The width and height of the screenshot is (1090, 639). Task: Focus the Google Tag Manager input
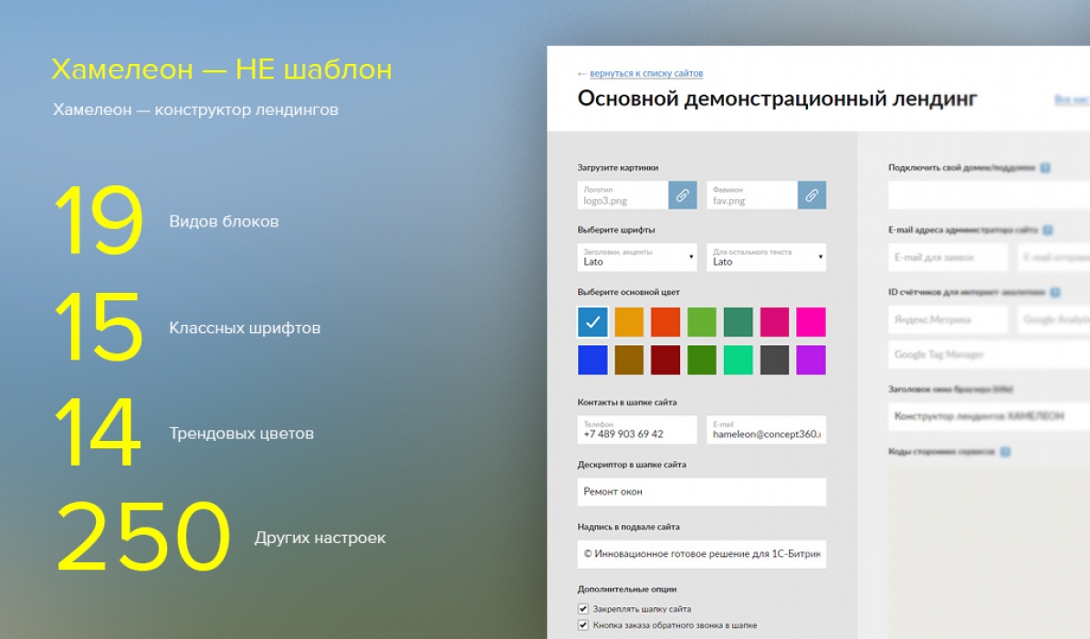[986, 354]
